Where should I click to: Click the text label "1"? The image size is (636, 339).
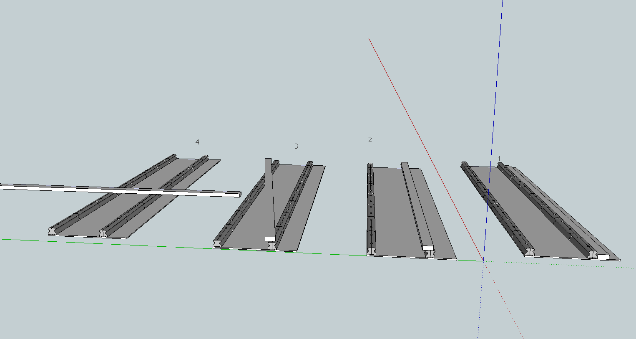point(499,159)
